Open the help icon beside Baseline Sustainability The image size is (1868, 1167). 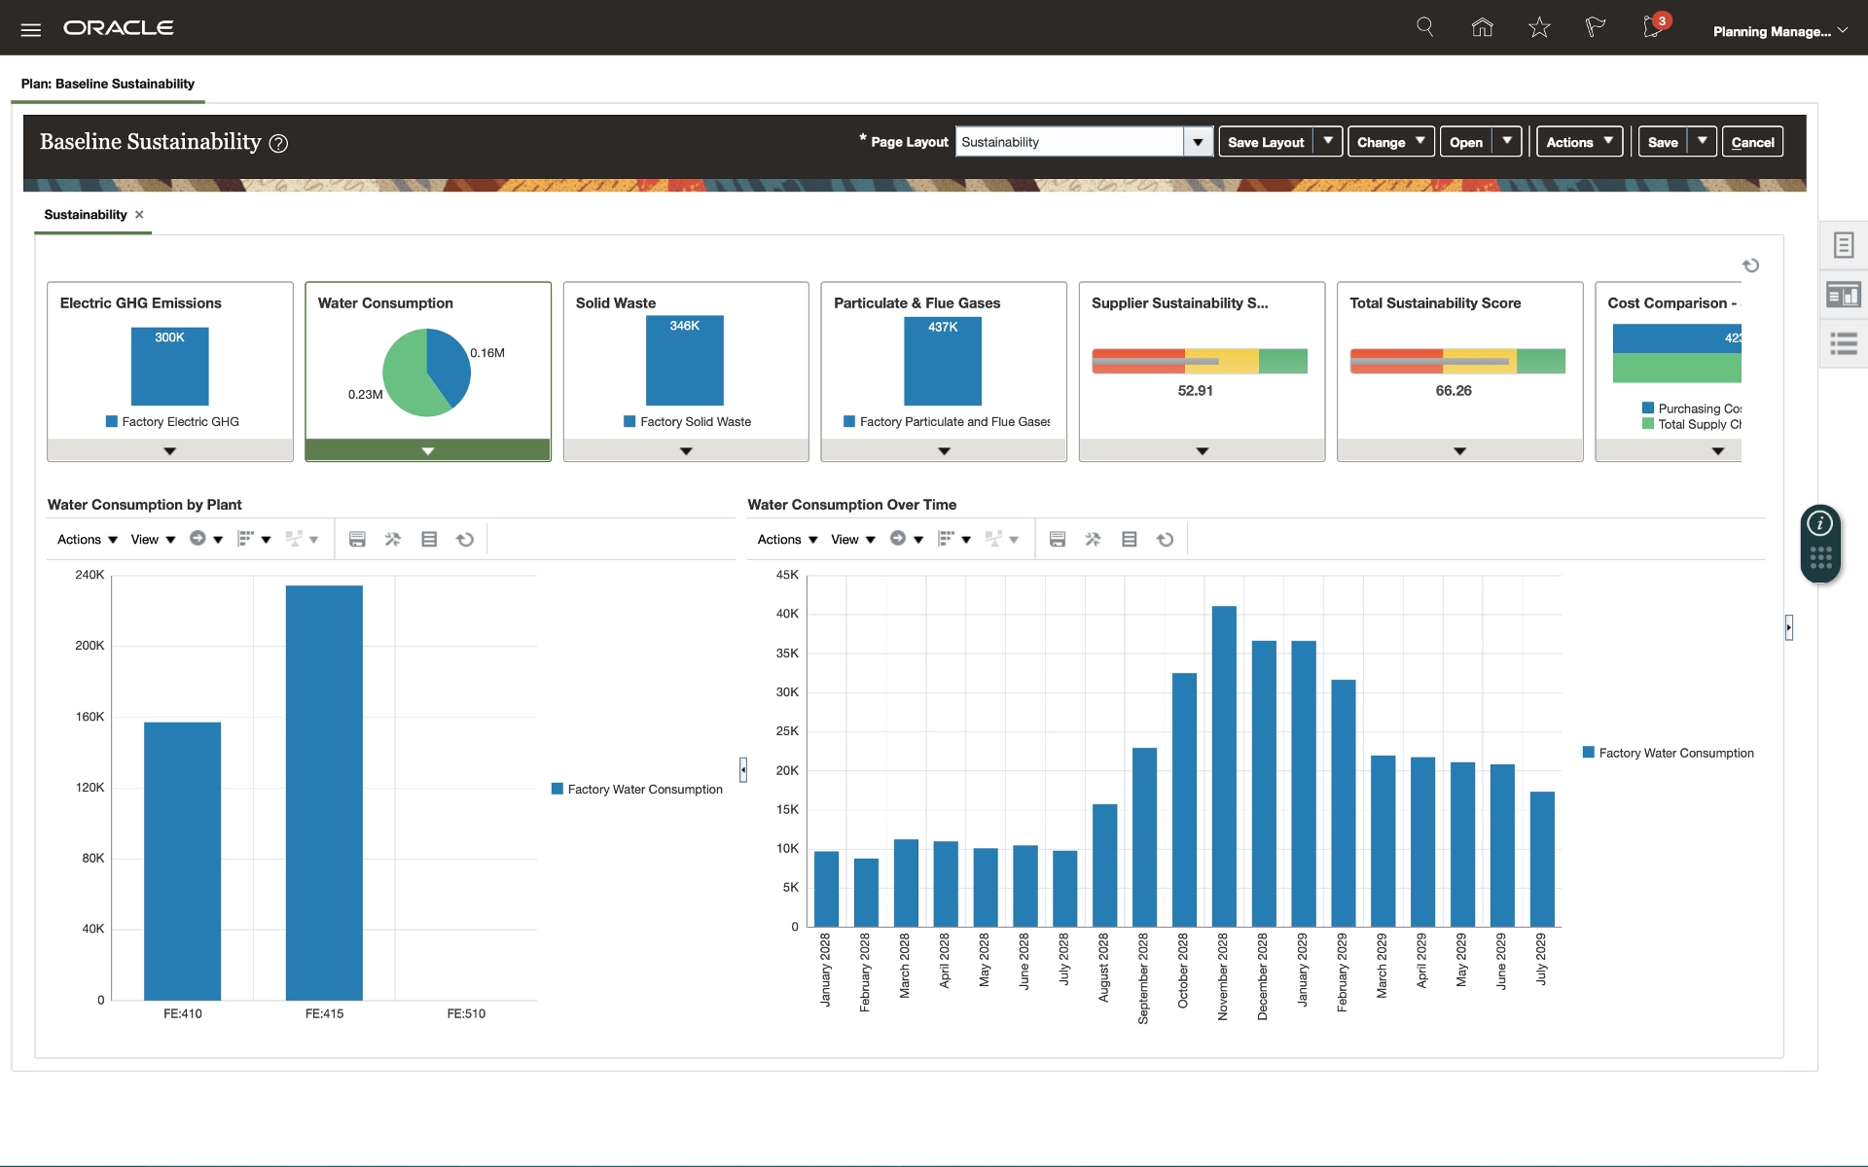coord(278,144)
